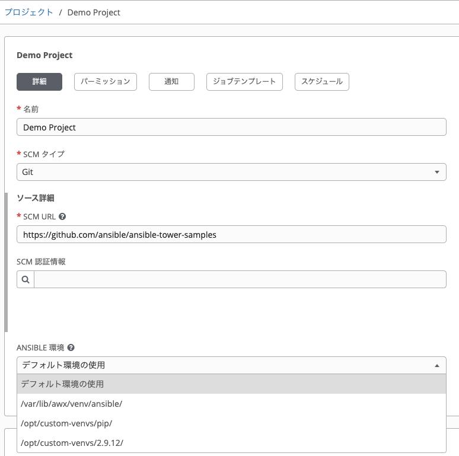Click the SCM URL input field
The image size is (459, 456).
[x=231, y=234]
